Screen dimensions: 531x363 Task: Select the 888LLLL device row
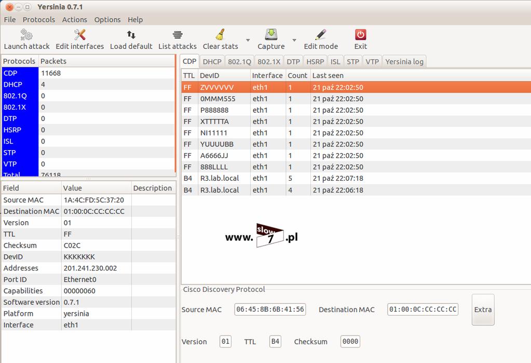coord(356,167)
